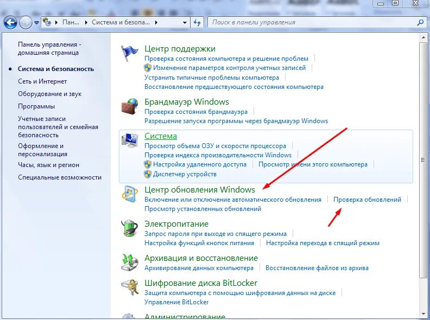The width and height of the screenshot is (430, 320).
Task: Open 'Управление BitLocker' link
Action: click(x=176, y=302)
